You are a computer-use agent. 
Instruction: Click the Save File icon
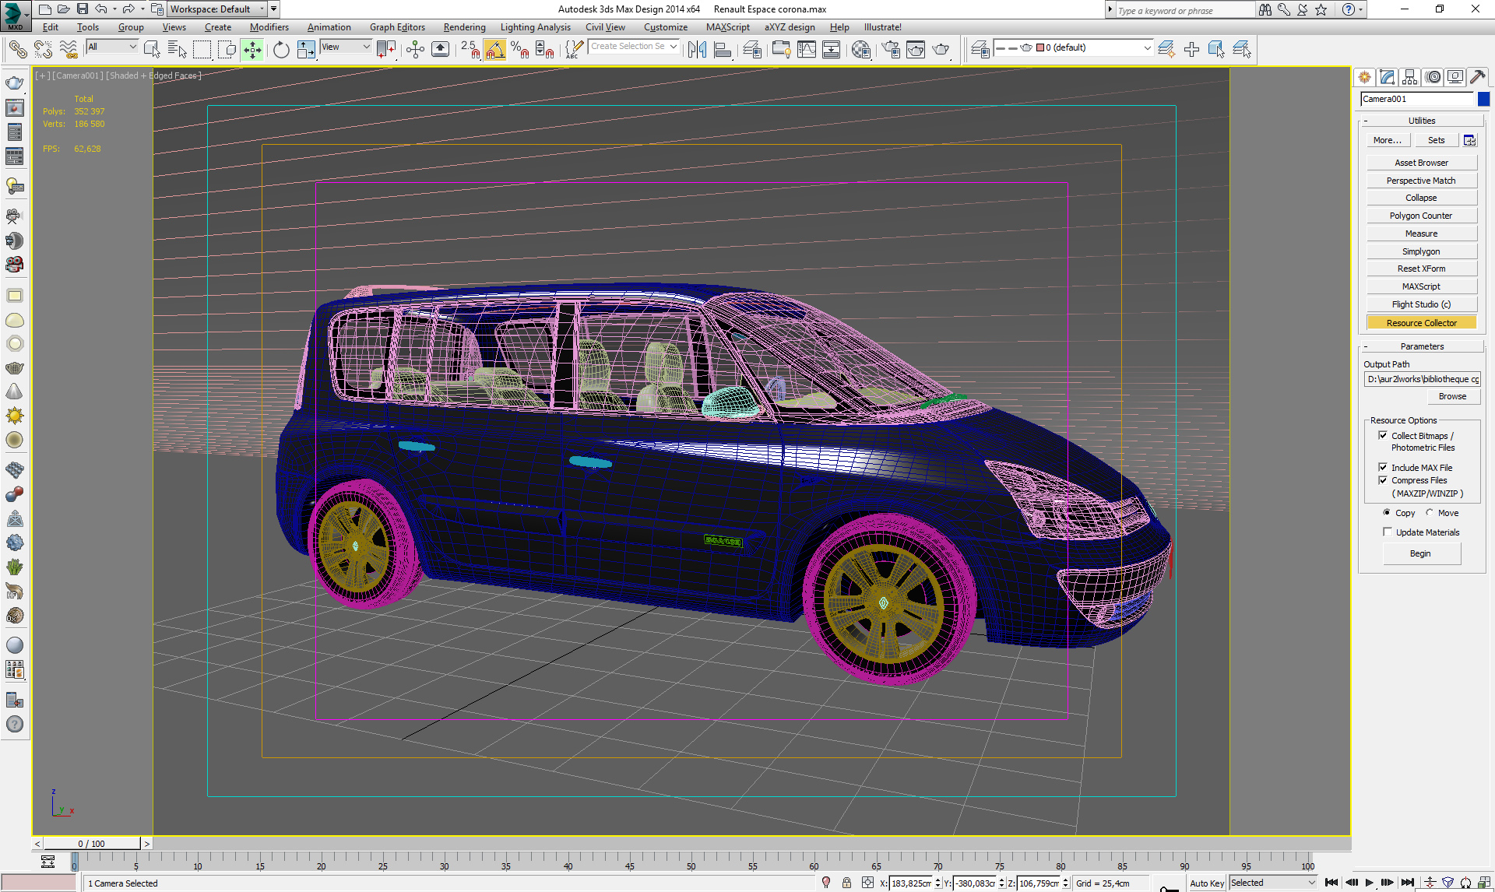(x=82, y=9)
